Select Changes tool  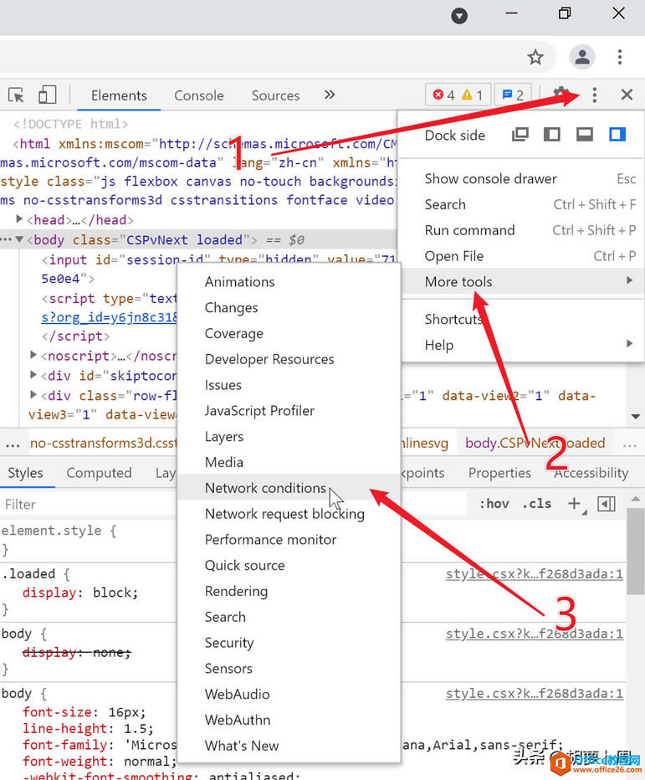tap(289, 308)
